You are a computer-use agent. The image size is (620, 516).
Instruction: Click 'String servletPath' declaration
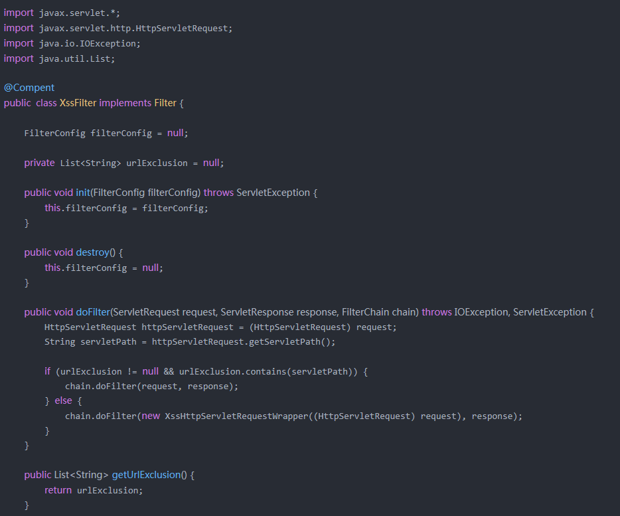coord(90,342)
